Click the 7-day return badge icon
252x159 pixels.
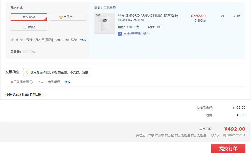click(x=120, y=34)
